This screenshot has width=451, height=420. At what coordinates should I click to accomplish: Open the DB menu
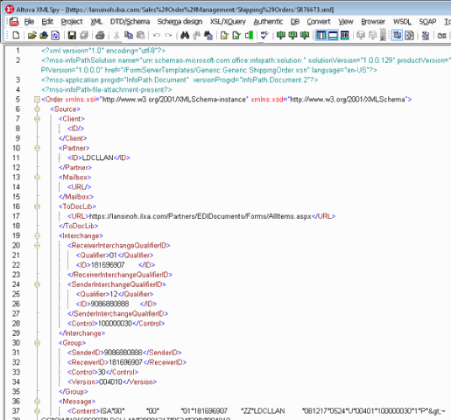(295, 22)
